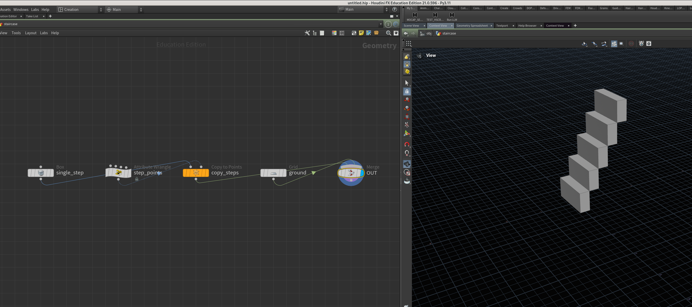The width and height of the screenshot is (692, 307).
Task: Click the MOCAP_SE shelf tool
Action: point(415,17)
